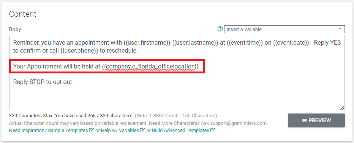Screen dimensions: 354x143
Task: Click the dropdown arrow of Insert a Variable
Action: pyautogui.click(x=340, y=29)
